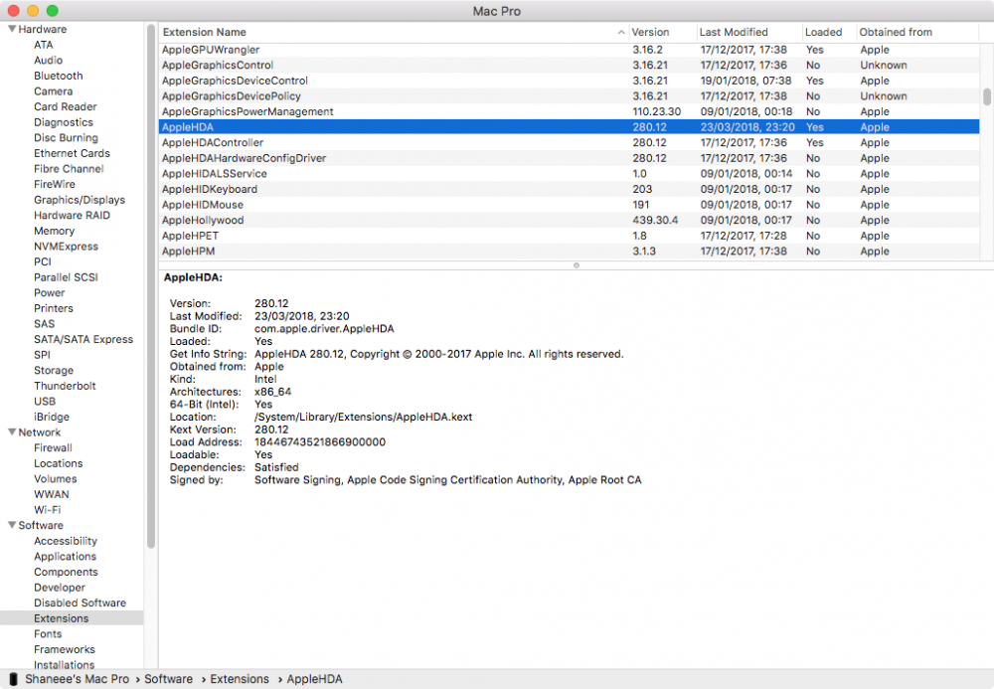Open the Power category

tap(50, 293)
